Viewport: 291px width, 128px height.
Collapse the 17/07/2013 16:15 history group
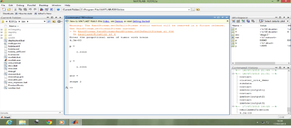(x=233, y=106)
